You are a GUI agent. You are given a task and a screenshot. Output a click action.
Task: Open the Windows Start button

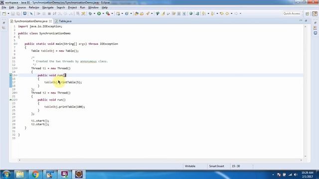tap(6, 175)
